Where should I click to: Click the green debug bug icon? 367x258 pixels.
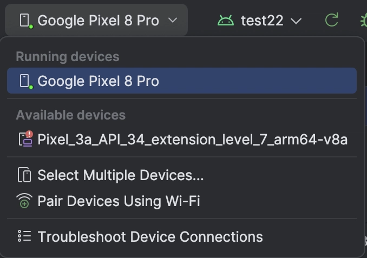point(364,21)
